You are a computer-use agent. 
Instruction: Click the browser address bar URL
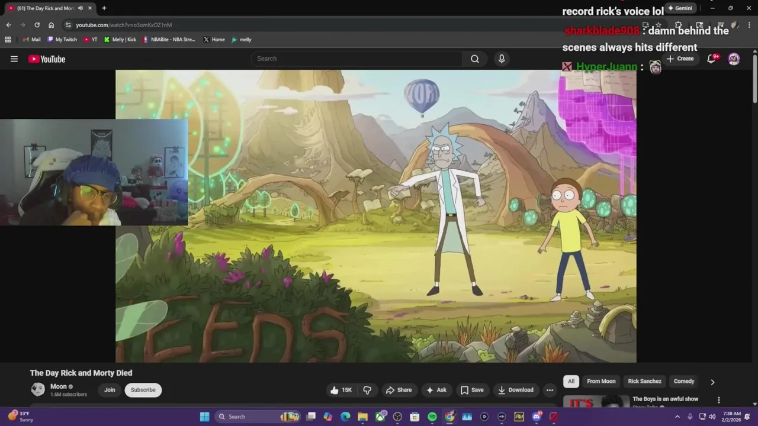click(124, 25)
